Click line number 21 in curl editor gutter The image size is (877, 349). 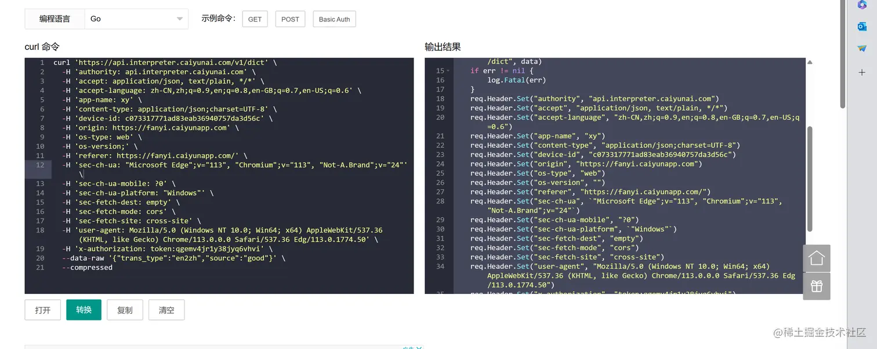coord(40,267)
